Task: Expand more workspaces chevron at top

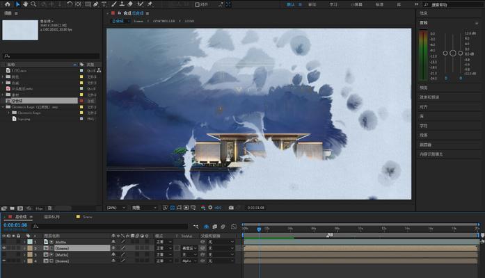Action: pyautogui.click(x=416, y=4)
